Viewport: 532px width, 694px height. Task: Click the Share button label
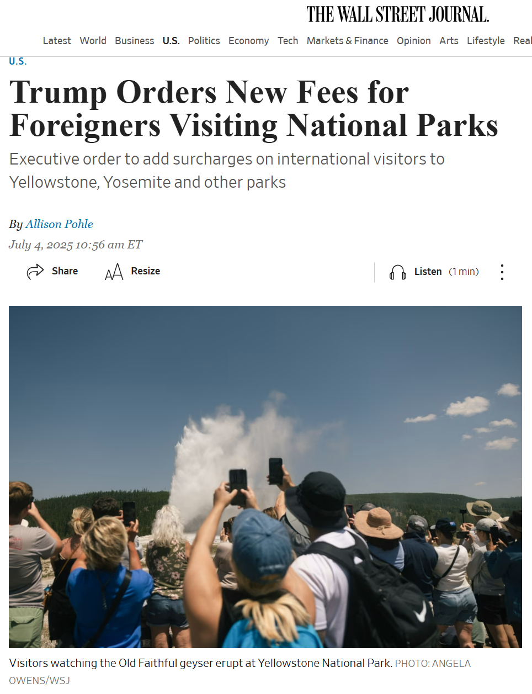tap(65, 271)
